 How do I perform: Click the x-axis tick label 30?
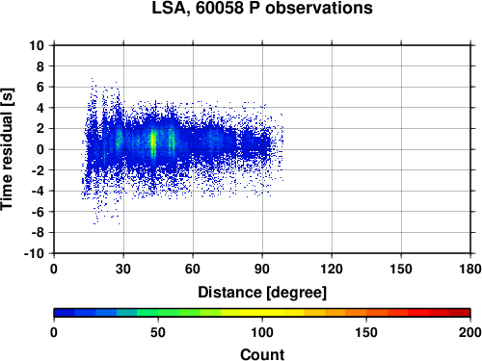coord(123,269)
